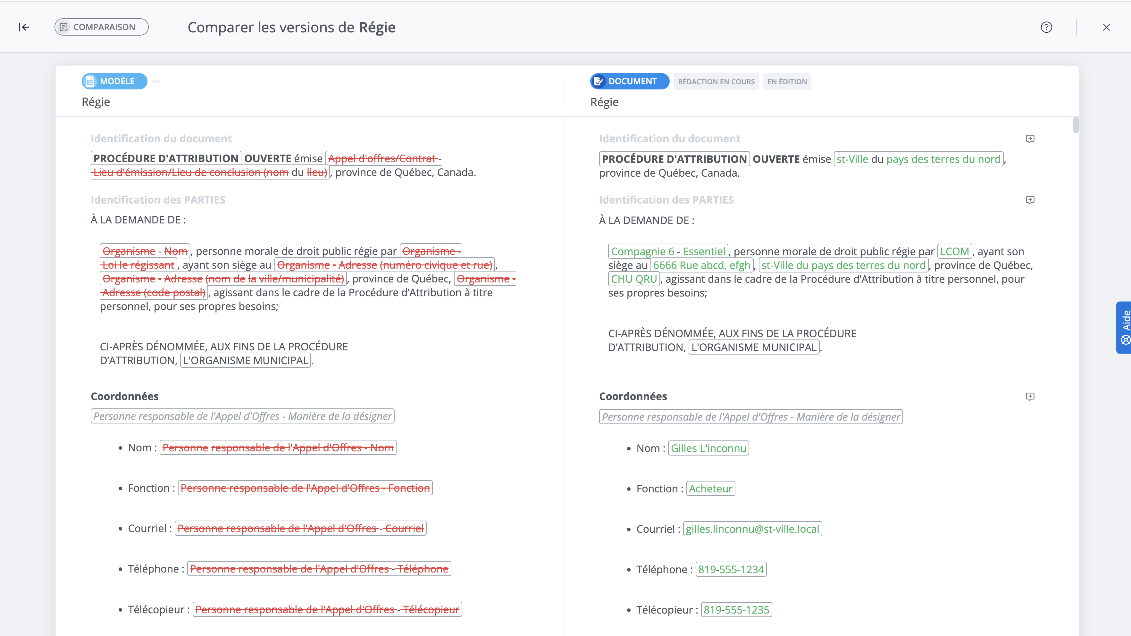Viewport: 1131px width, 636px height.
Task: Select the MODÈLE label badge
Action: (x=114, y=81)
